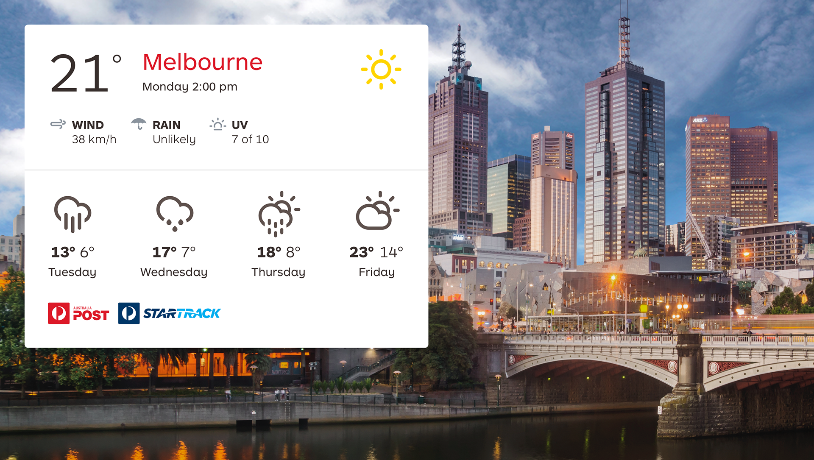Click the RAIN label
This screenshot has width=814, height=460.
(x=167, y=125)
